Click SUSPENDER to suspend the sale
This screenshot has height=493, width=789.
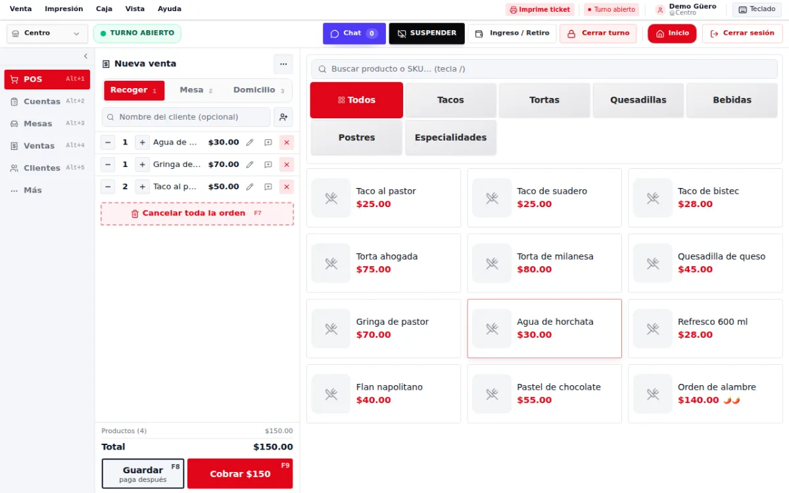427,34
